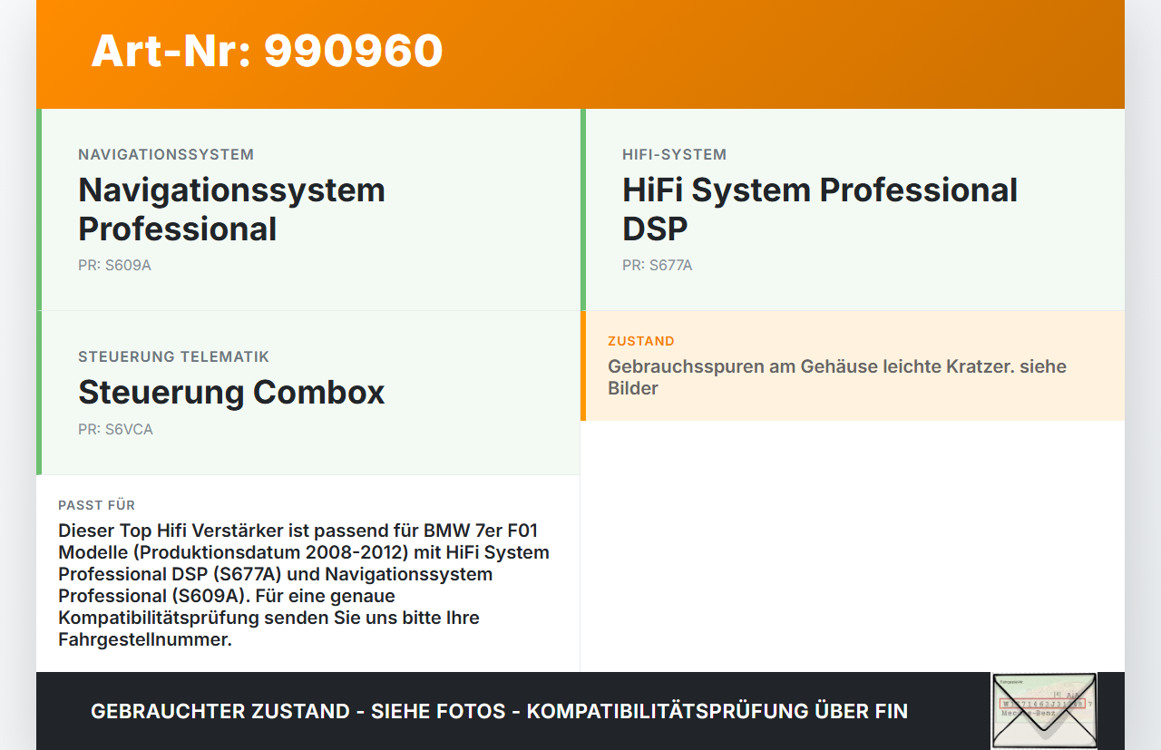Image resolution: width=1161 pixels, height=750 pixels.
Task: Click the HIFI-SYSTEM category label
Action: [x=674, y=154]
